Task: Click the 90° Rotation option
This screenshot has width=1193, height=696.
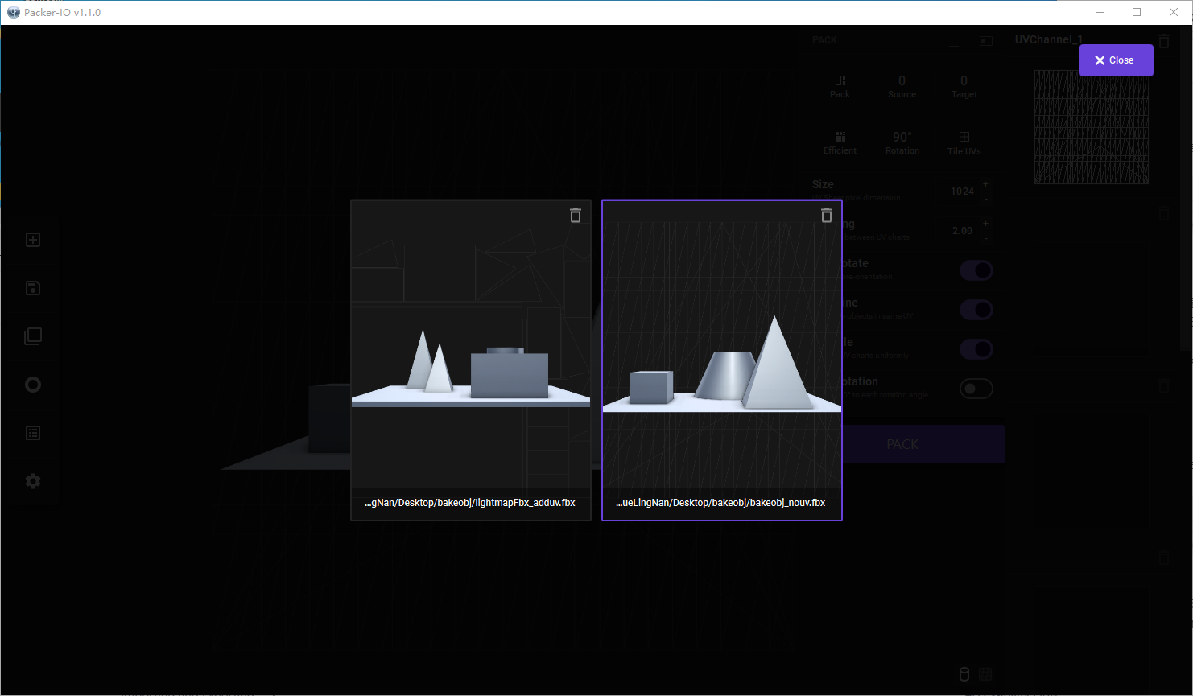Action: point(902,142)
